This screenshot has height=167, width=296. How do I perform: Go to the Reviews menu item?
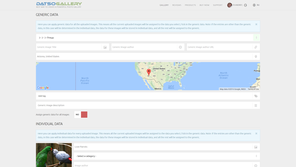177,5
